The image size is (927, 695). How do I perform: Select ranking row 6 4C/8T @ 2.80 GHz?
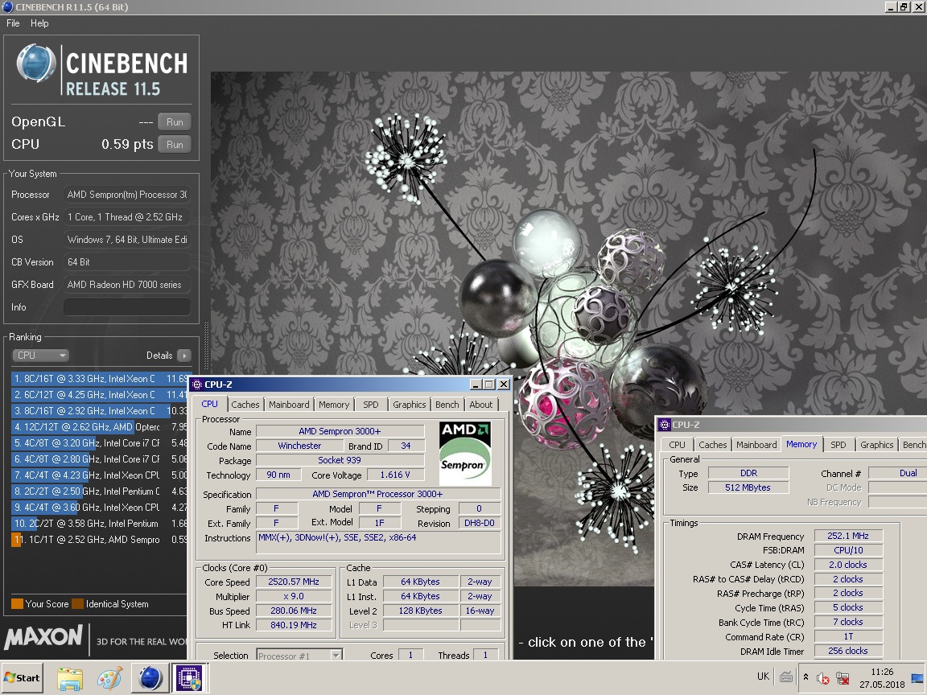pos(99,459)
